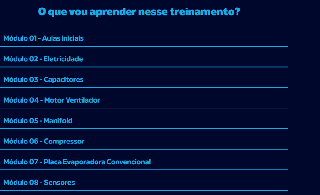This screenshot has width=320, height=195.
Task: Click the 'Aulas iniciais' title text
Action: [x=63, y=38]
